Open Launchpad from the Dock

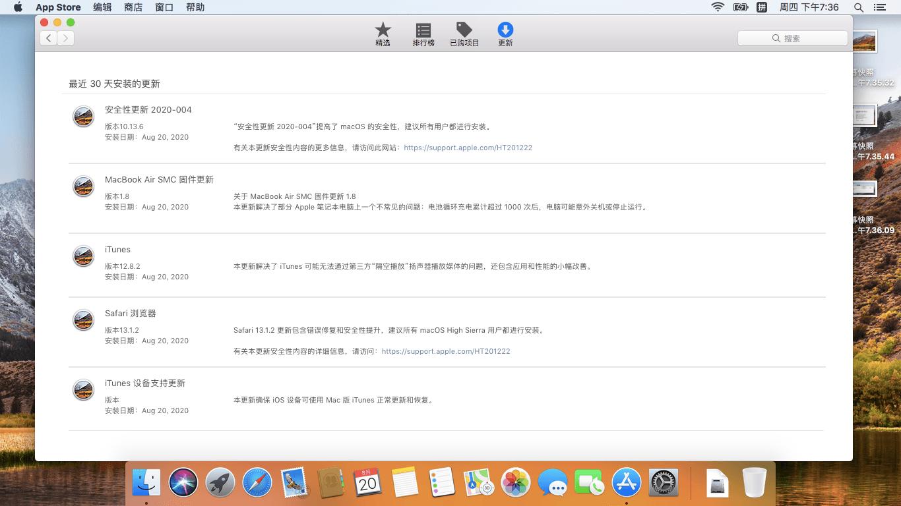[x=220, y=482]
